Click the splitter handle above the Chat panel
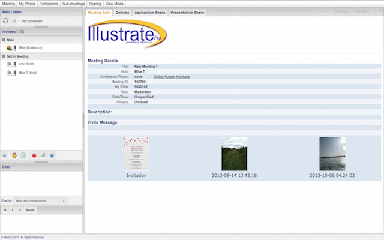 tap(41, 162)
